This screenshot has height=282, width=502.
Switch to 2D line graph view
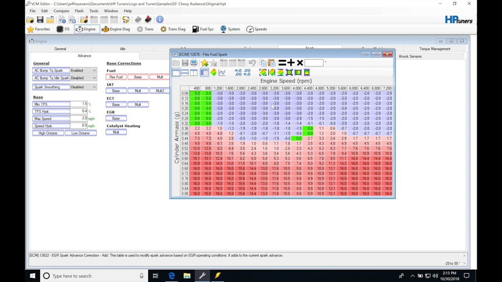(222, 72)
